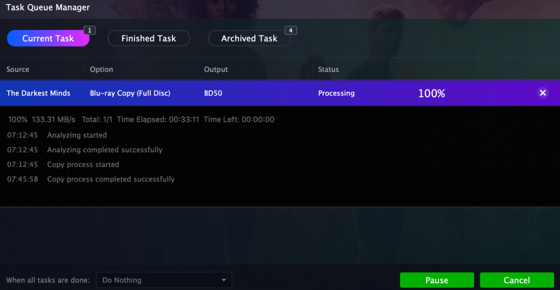
Task: Select The Darkest Minds source entry
Action: coord(39,93)
